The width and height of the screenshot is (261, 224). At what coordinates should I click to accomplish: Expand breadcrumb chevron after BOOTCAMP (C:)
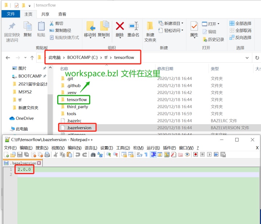coord(101,58)
